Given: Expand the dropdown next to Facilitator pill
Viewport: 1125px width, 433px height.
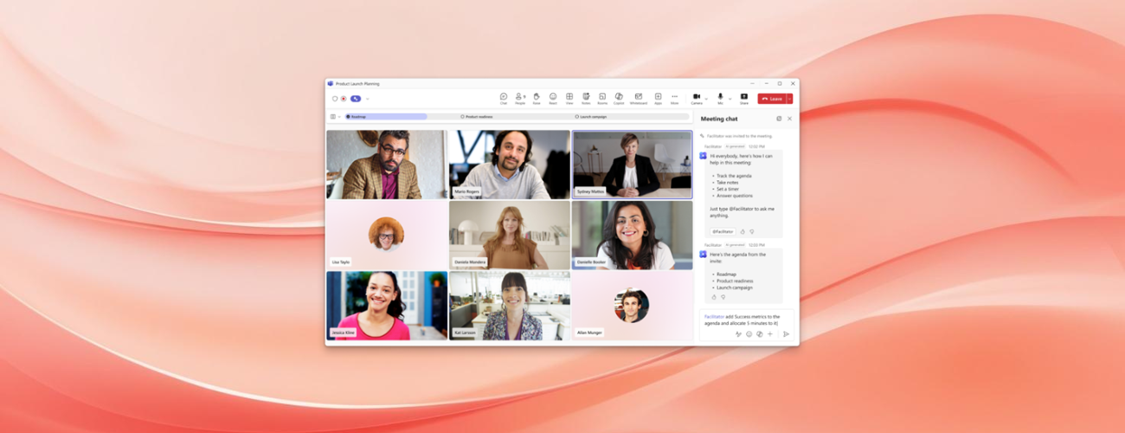Looking at the screenshot, I should point(367,99).
